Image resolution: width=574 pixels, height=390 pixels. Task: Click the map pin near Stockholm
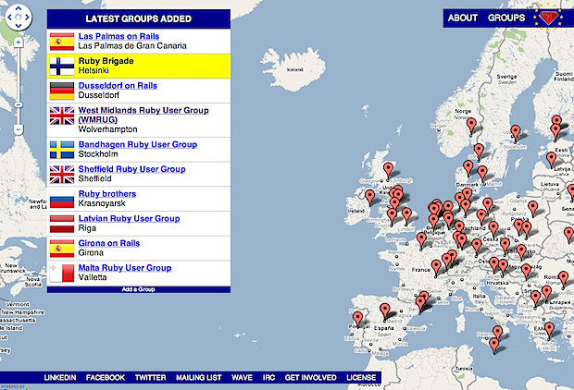click(516, 131)
